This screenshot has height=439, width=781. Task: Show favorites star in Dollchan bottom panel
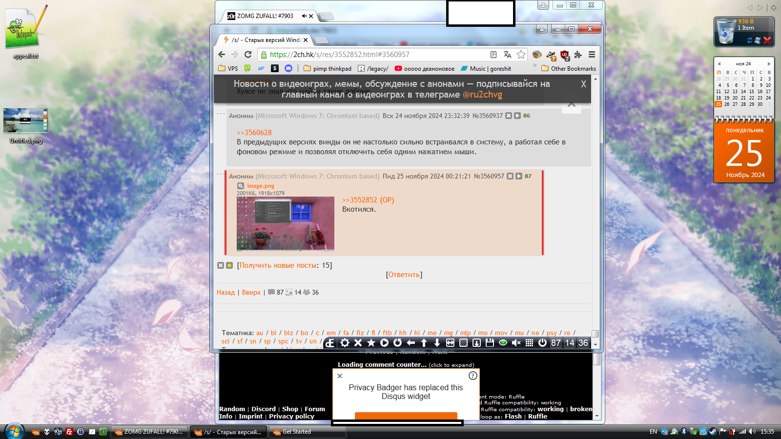pos(371,343)
